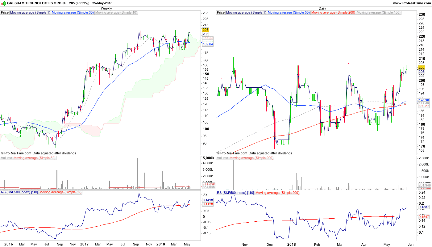Click the 2018 label on the Daily time axis
Viewport: 432px width, 247px height.
click(x=291, y=244)
